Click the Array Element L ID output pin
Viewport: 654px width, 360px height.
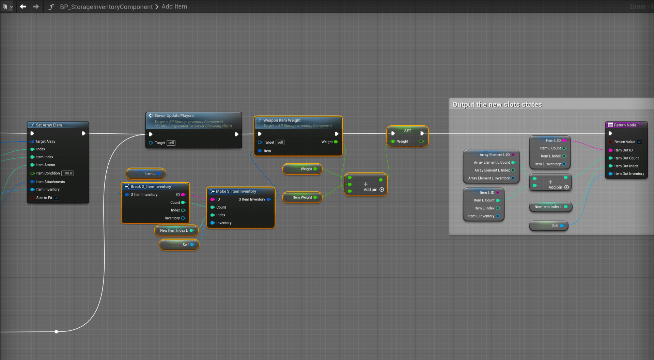513,155
